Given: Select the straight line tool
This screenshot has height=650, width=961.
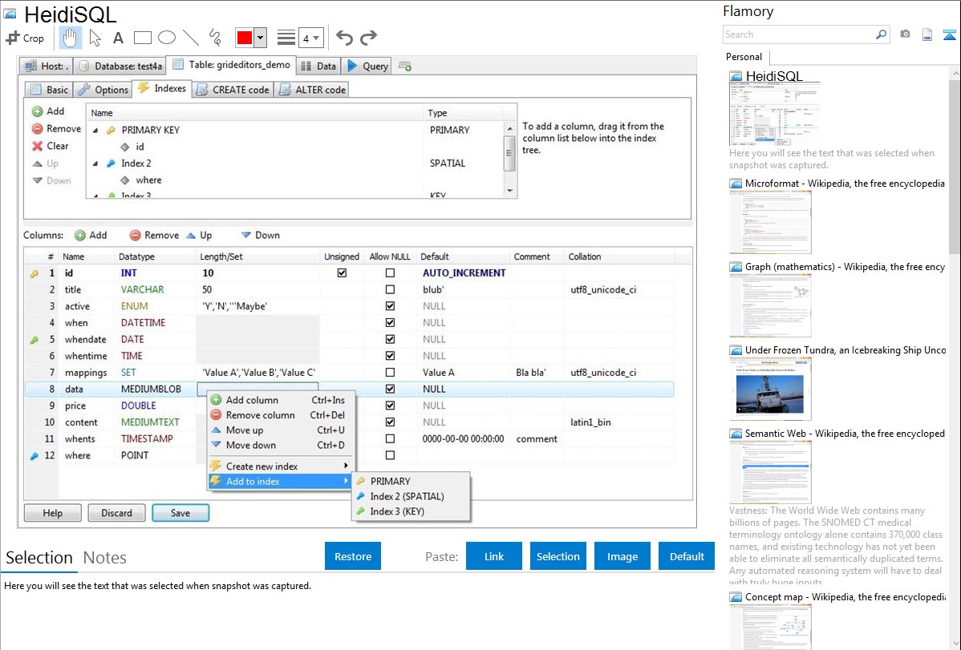Looking at the screenshot, I should tap(191, 38).
